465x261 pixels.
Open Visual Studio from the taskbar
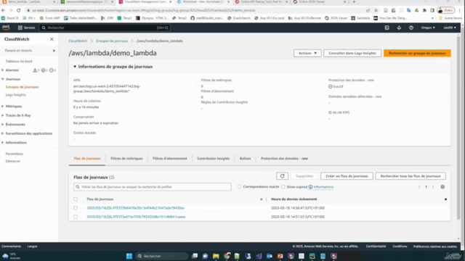point(259,256)
